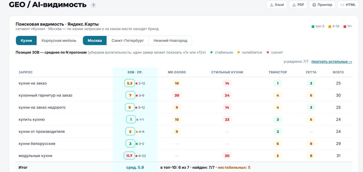Click Zetta value 3 for кухни на заказ
The height and width of the screenshot is (172, 363).
(311, 83)
